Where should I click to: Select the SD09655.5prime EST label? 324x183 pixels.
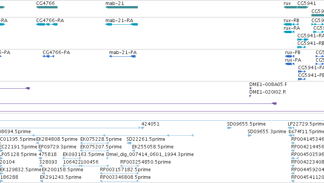pyautogui.click(x=246, y=124)
